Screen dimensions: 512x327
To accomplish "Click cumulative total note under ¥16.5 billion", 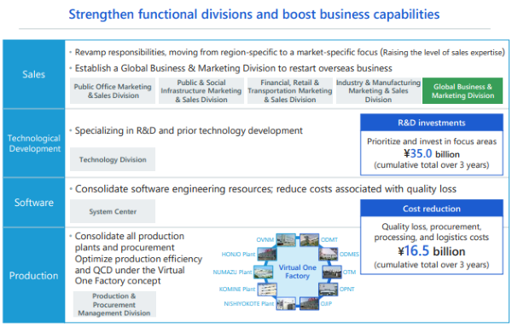I will click(x=431, y=265).
